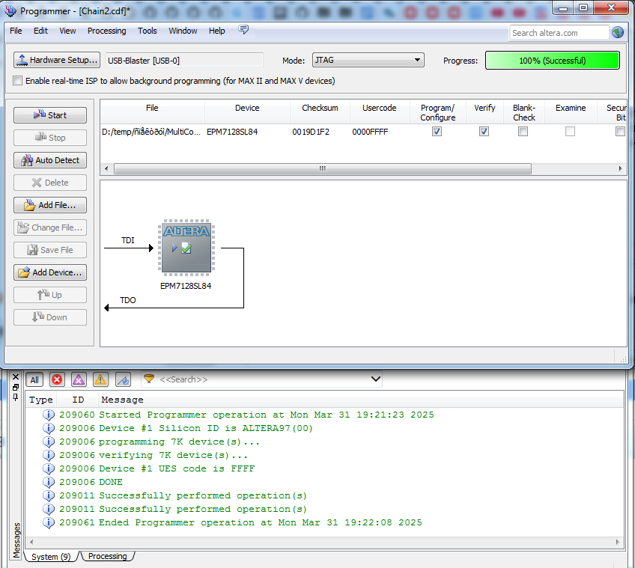
Task: Switch to the System (9) tab
Action: (51, 557)
